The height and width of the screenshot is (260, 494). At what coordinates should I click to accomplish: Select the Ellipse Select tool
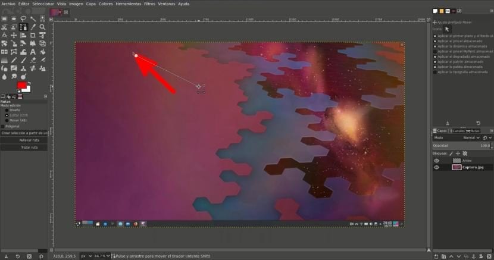(x=14, y=18)
